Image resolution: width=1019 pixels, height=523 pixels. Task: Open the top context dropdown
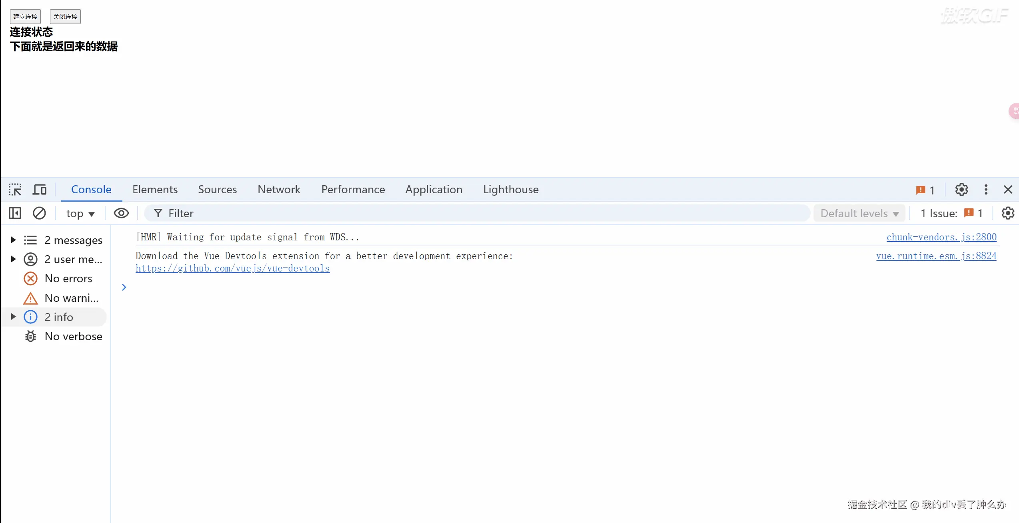coord(80,214)
